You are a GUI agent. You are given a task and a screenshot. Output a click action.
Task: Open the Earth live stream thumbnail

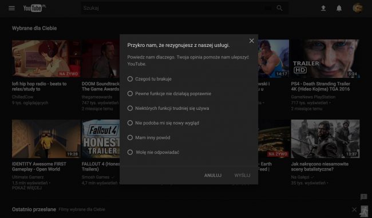274,139
